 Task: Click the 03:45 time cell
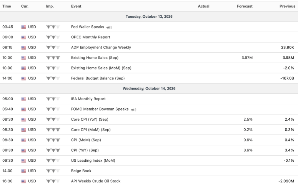[8, 27]
